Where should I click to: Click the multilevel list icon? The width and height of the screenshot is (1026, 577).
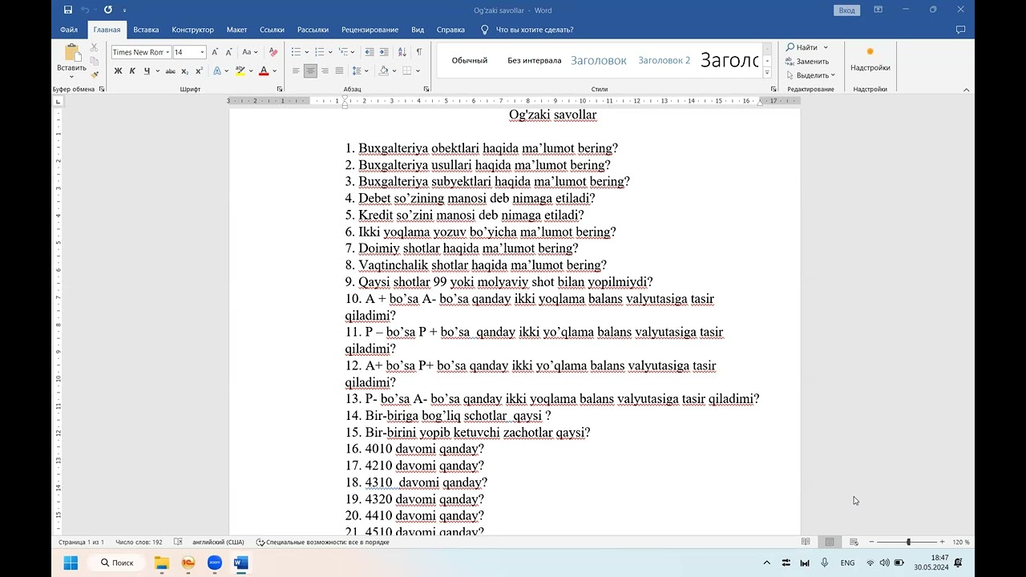click(x=342, y=52)
